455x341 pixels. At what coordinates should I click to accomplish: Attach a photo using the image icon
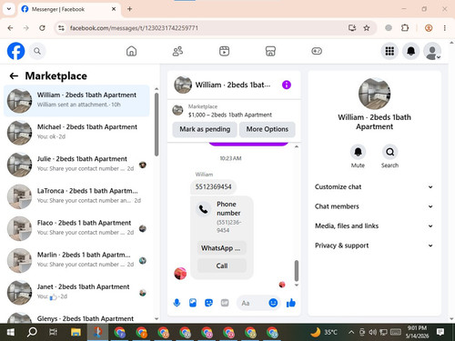193,303
